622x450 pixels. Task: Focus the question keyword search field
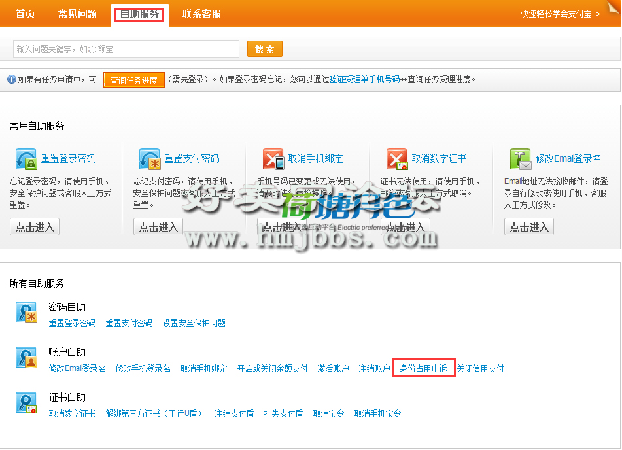point(126,49)
